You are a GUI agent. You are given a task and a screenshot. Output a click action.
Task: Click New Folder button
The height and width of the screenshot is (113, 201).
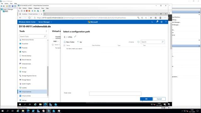(x=69, y=42)
